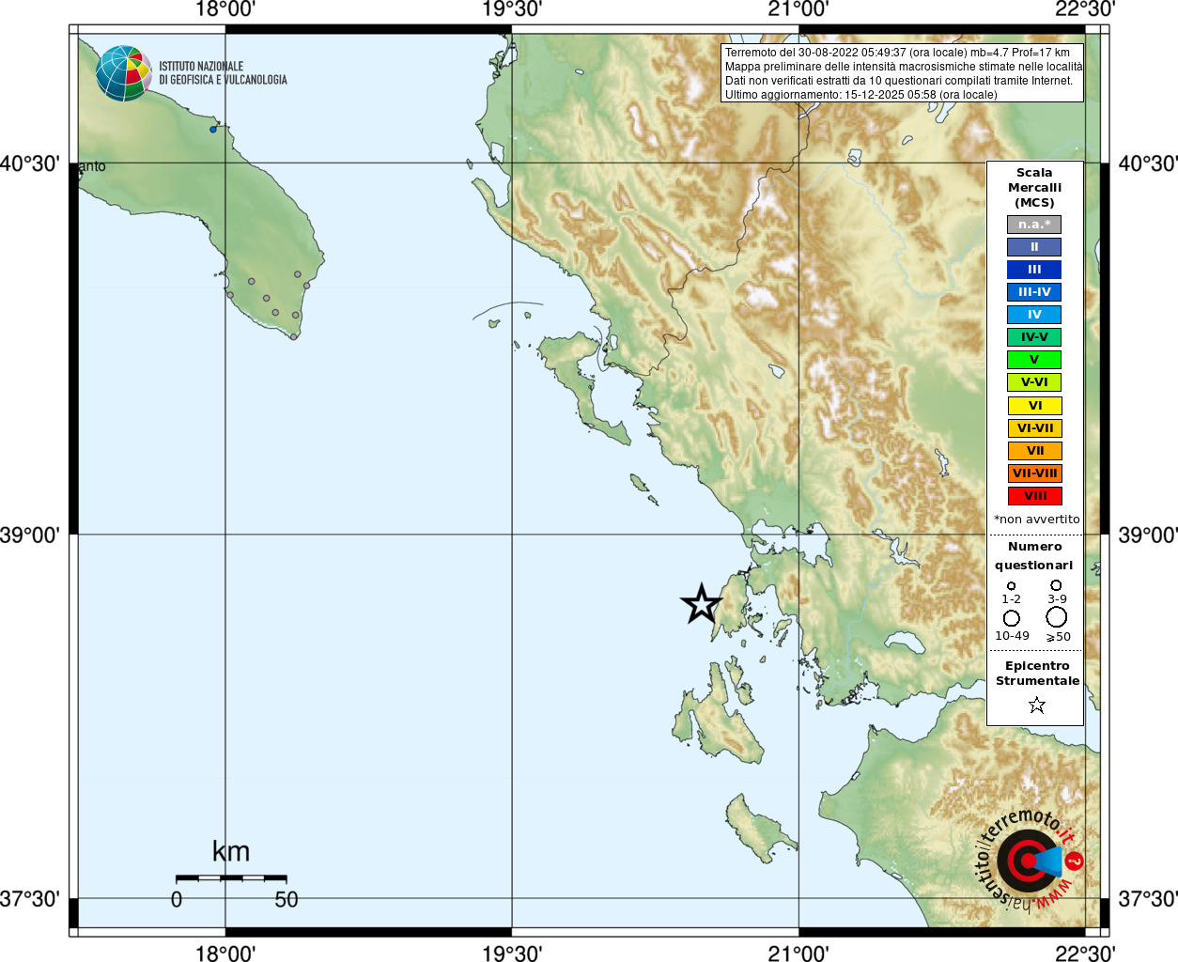Click the km scale bar
1178x962 pixels.
pos(231,877)
